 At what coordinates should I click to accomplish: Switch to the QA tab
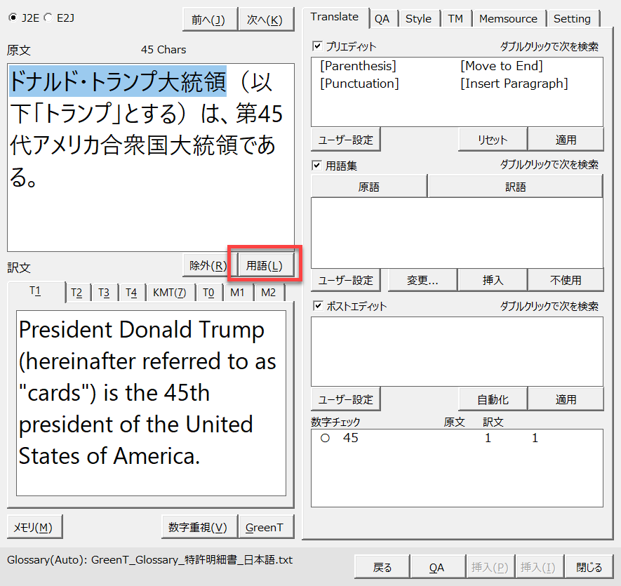[382, 19]
